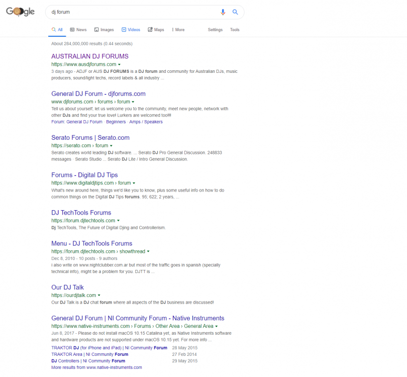Open the Amps / Speakers sitelink
This screenshot has height=377, width=407.
pyautogui.click(x=146, y=122)
